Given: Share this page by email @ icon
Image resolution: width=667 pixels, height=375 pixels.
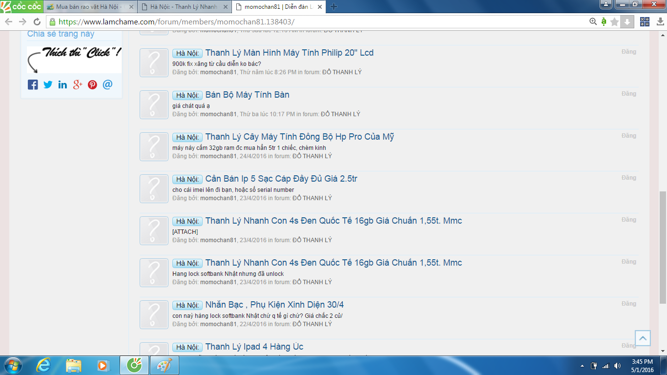Looking at the screenshot, I should pos(107,84).
